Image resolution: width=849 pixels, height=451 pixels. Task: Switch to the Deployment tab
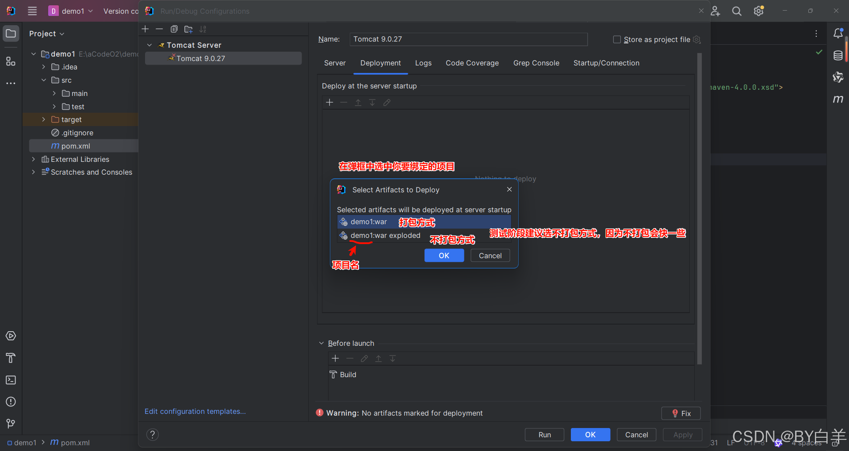pos(380,63)
